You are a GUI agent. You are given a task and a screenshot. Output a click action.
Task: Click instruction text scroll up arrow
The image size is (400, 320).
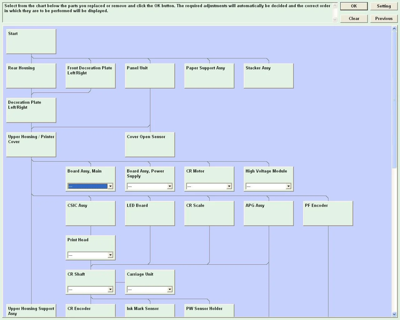335,6
